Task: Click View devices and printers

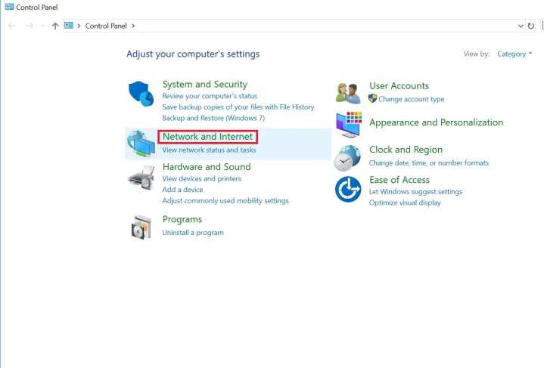Action: [201, 179]
